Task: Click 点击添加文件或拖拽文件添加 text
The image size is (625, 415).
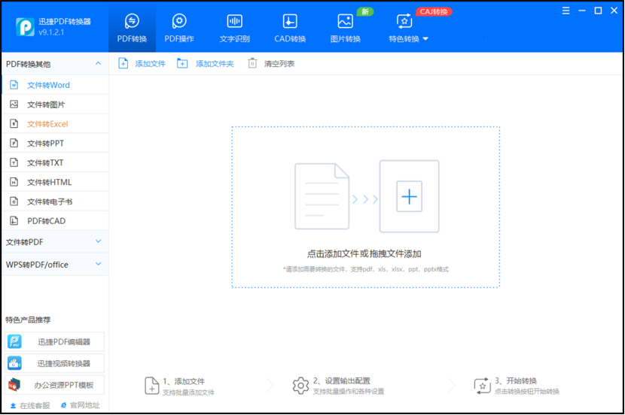Action: (364, 253)
